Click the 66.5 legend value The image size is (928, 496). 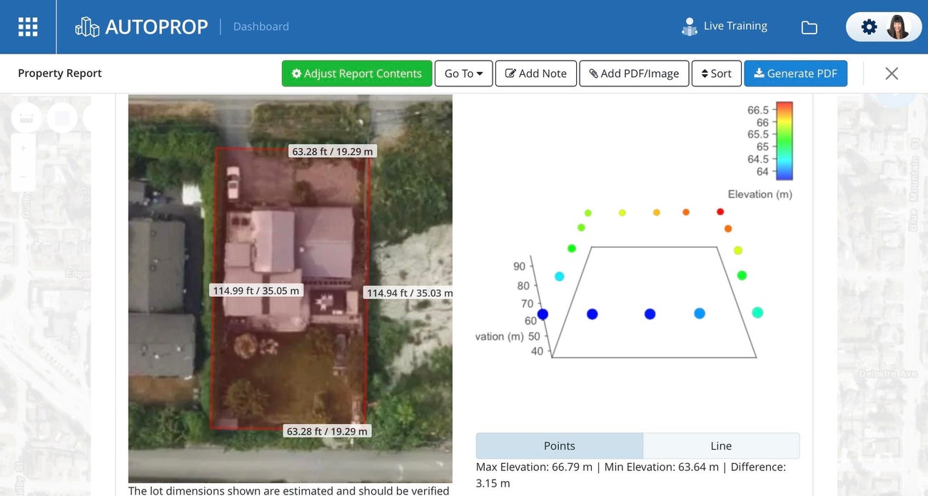(758, 110)
